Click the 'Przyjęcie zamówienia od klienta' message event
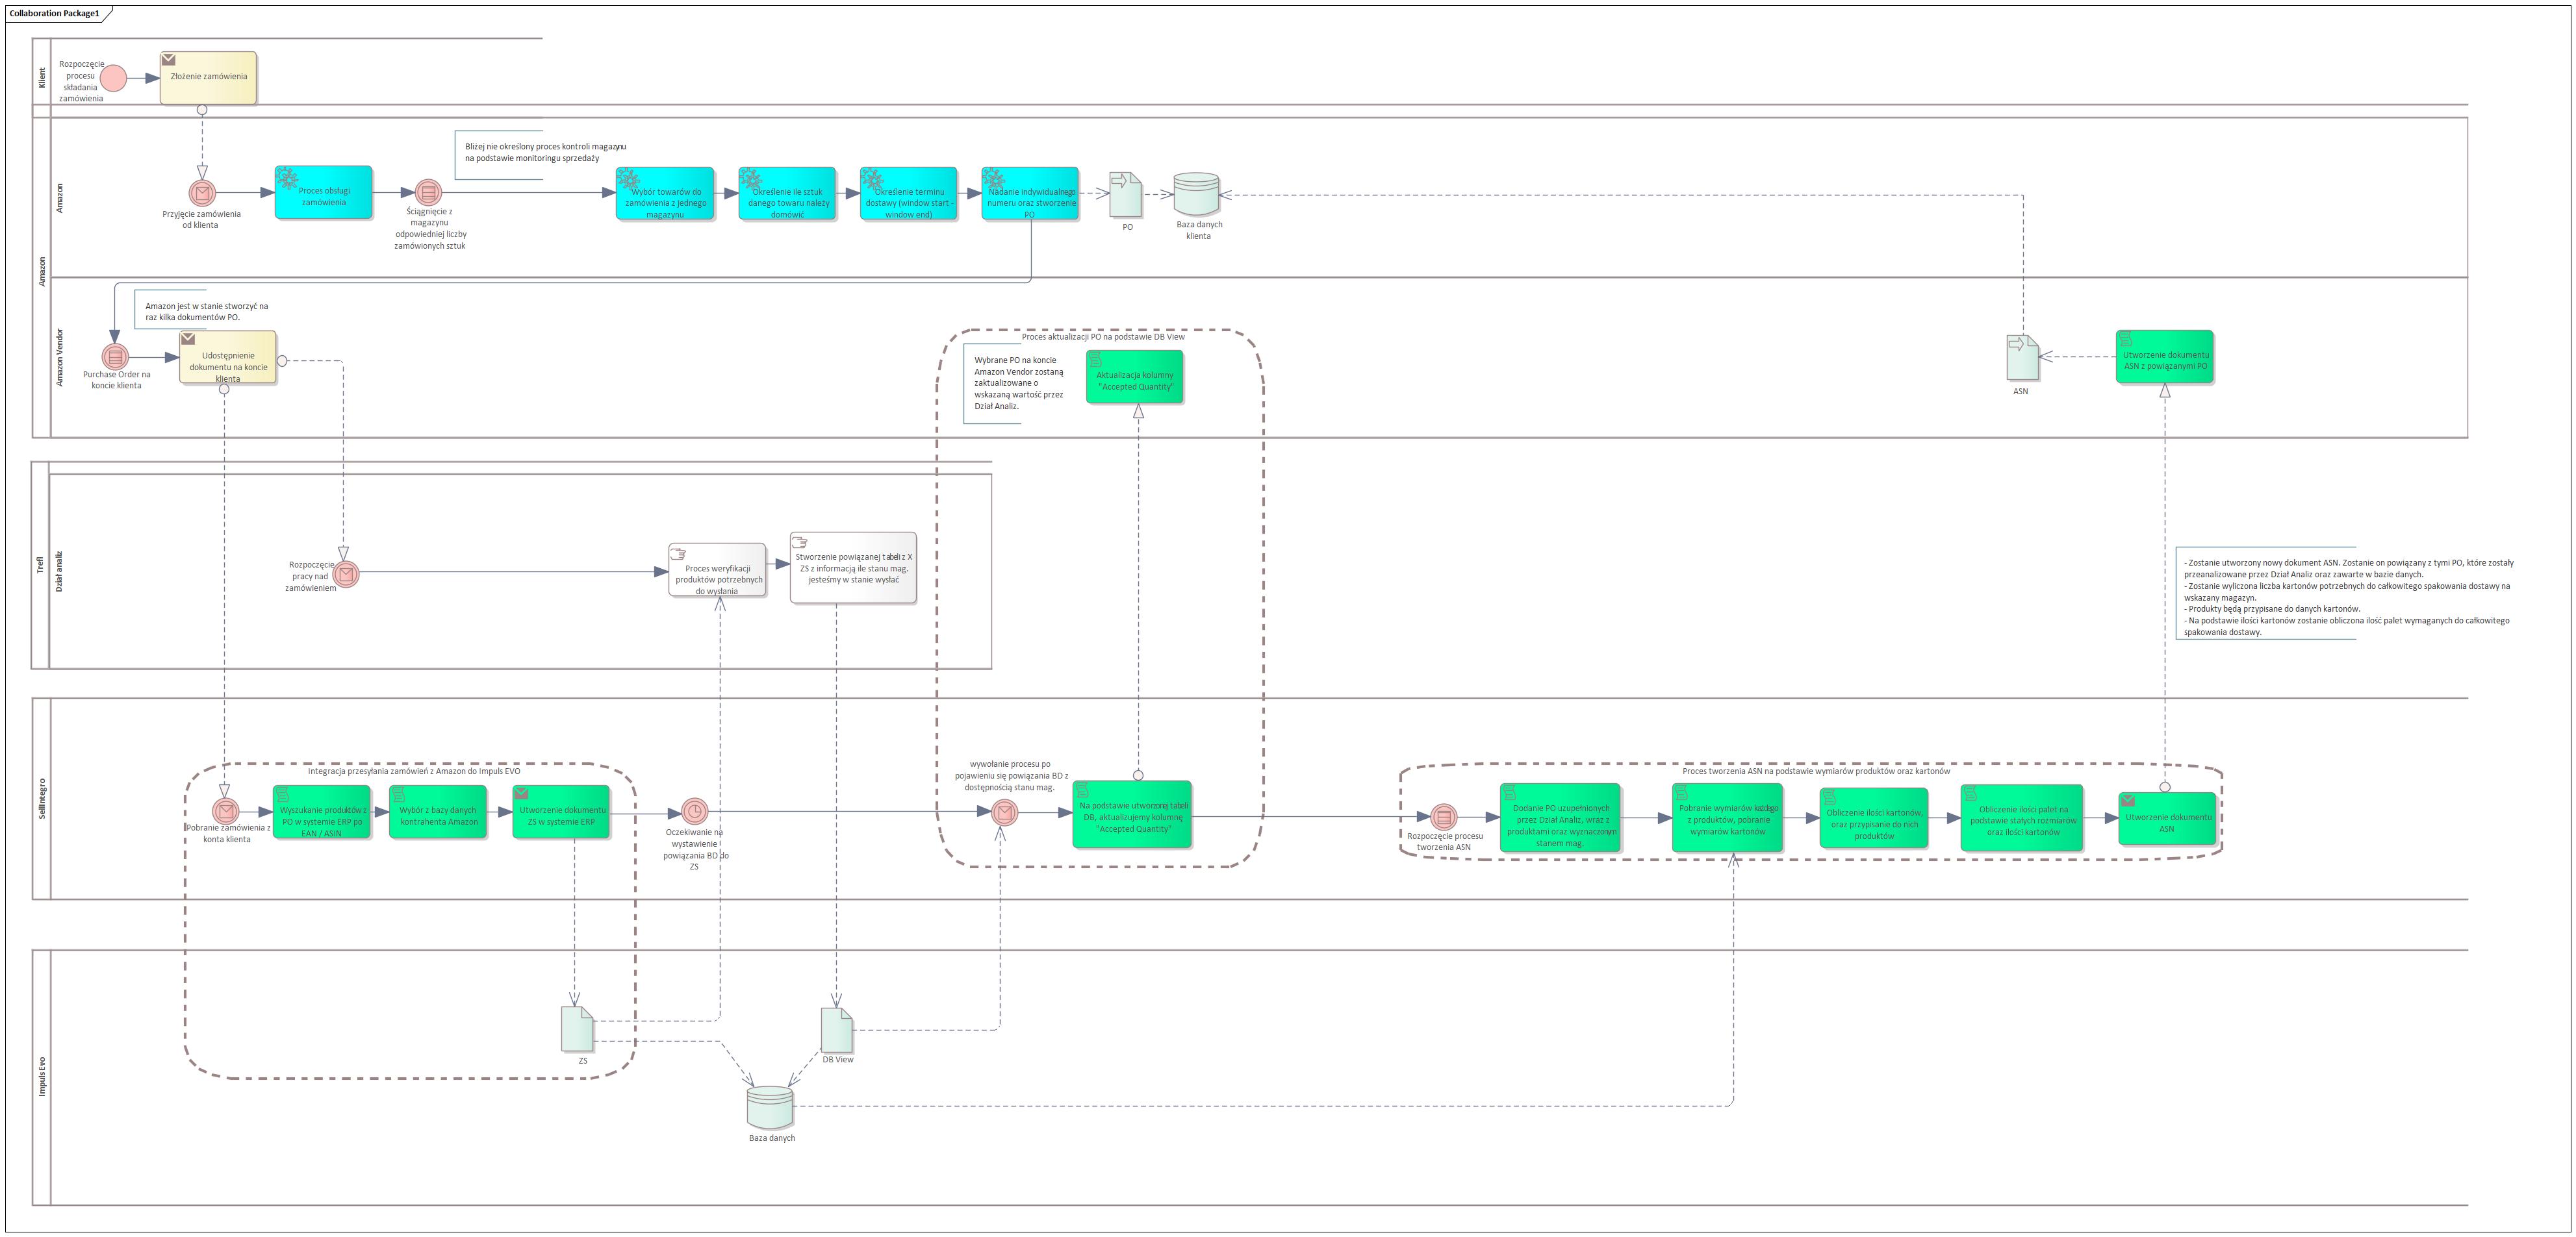Image resolution: width=2576 pixels, height=1237 pixels. 202,193
